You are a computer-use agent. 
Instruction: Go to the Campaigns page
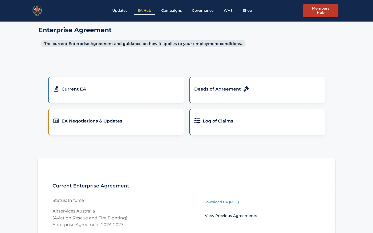pyautogui.click(x=172, y=11)
